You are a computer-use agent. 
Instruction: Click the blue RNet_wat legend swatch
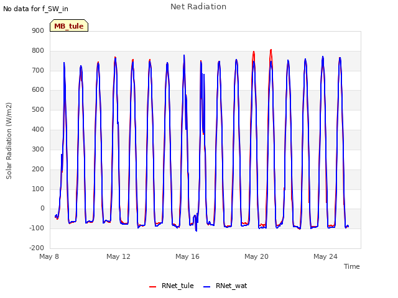coord(207,287)
